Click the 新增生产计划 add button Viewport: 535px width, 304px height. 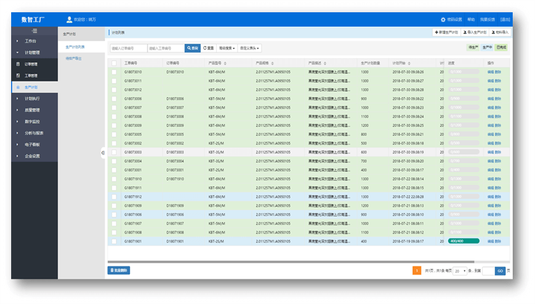coord(446,32)
